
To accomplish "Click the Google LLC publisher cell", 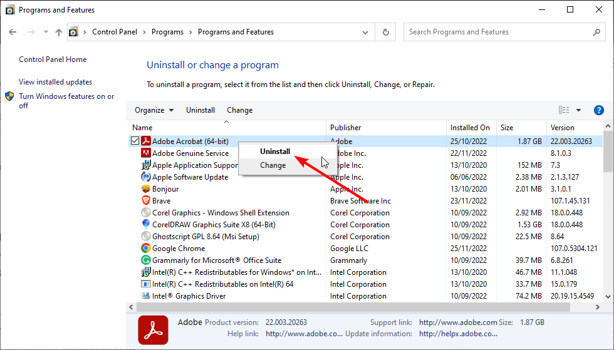I will pos(349,249).
